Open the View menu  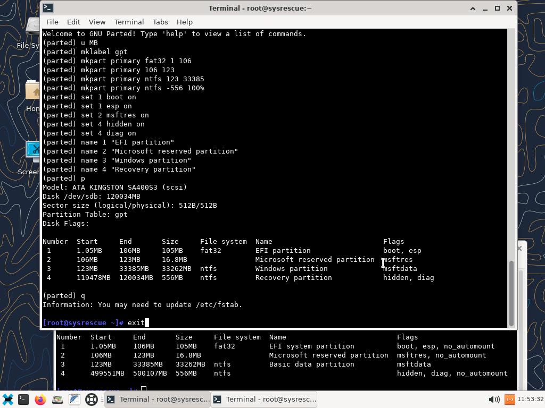click(x=97, y=22)
